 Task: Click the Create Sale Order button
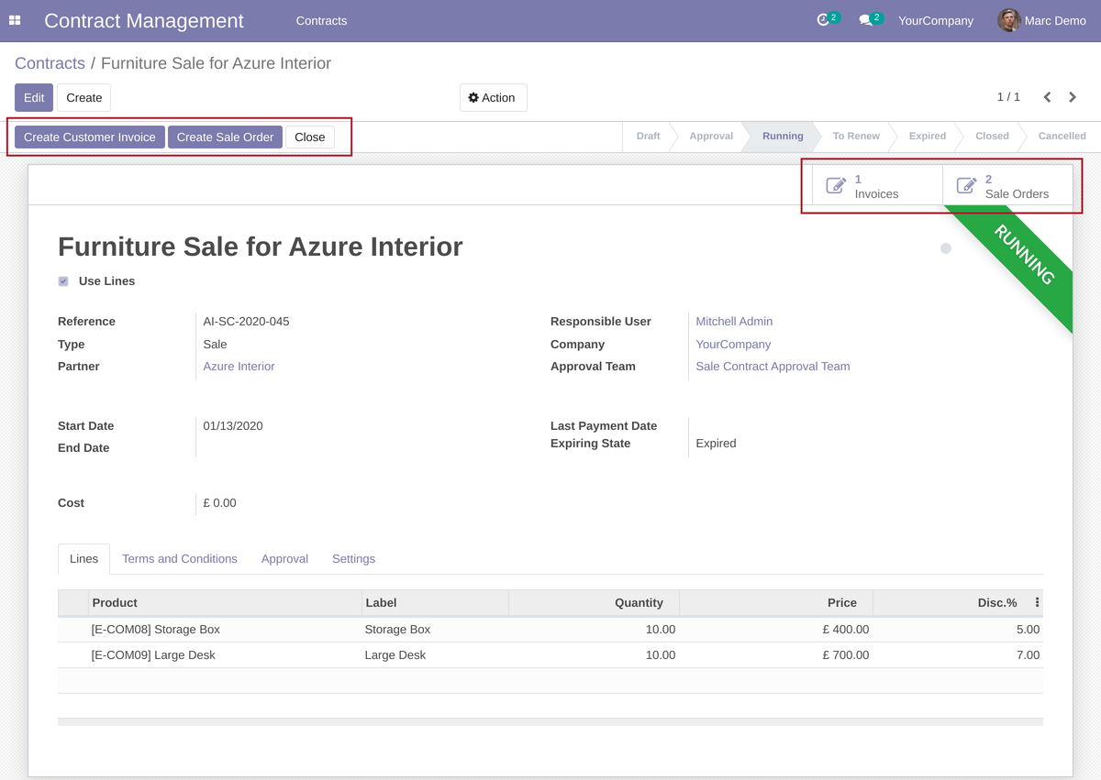(225, 137)
